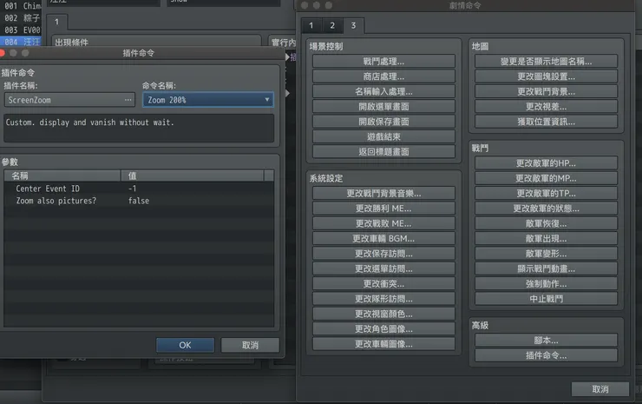Select tab 3 of event commands
Image resolution: width=642 pixels, height=404 pixels.
[353, 26]
